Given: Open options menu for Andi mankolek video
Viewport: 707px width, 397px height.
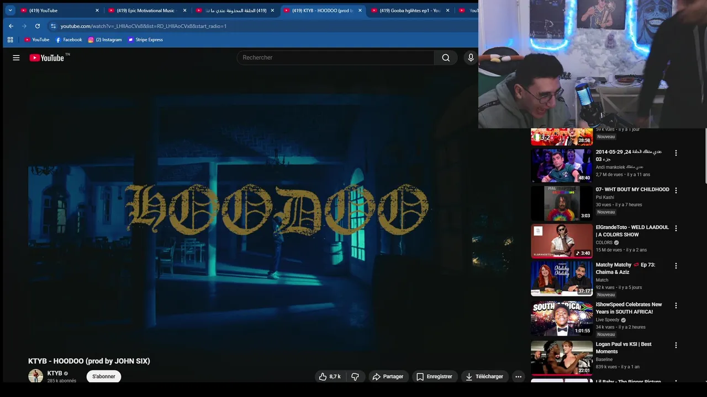Looking at the screenshot, I should [x=676, y=153].
